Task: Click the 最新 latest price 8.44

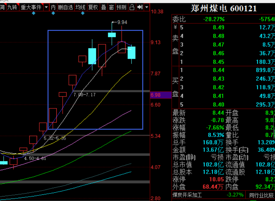Action: click(x=218, y=113)
